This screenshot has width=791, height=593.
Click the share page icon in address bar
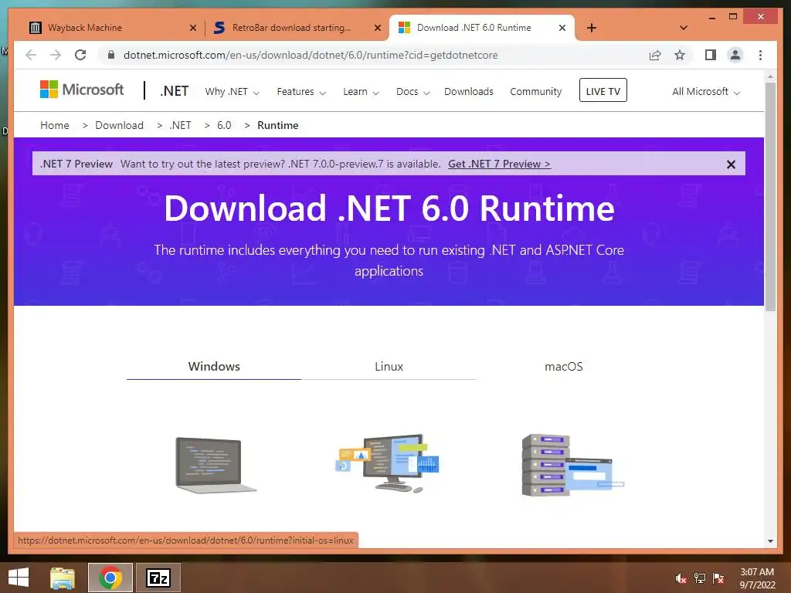(x=655, y=55)
